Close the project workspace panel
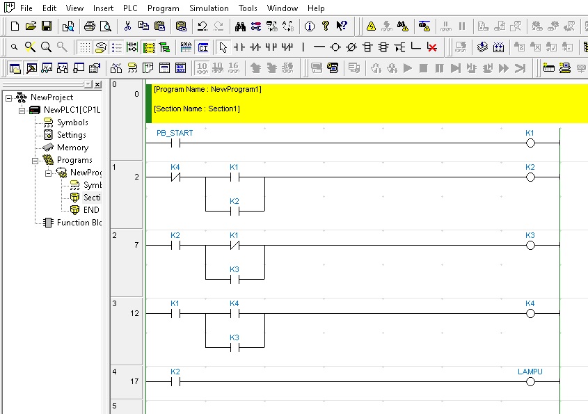The image size is (588, 414). click(97, 84)
